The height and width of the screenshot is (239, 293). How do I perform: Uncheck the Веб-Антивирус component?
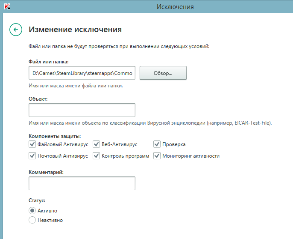point(96,144)
